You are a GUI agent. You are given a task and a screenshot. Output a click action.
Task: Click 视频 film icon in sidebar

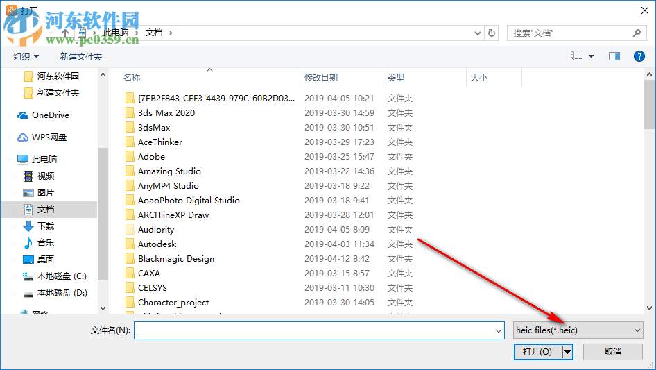(28, 176)
